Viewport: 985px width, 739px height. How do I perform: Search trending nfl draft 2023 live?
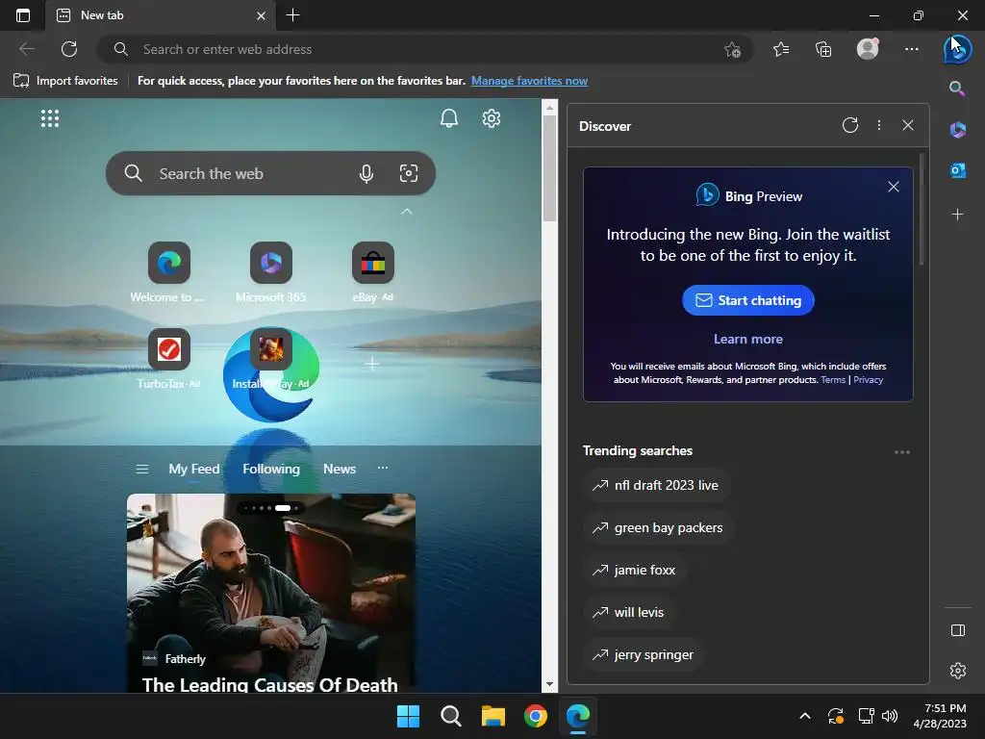coord(656,485)
